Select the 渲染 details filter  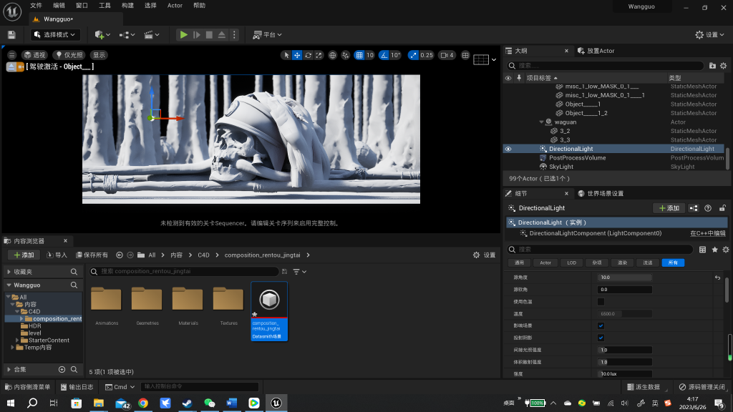click(x=622, y=263)
